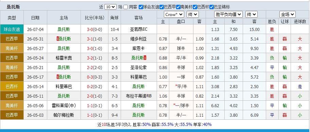Screen dimensions: 310x132
Task: Open 格雷米奥 team link
Action: 64,58
